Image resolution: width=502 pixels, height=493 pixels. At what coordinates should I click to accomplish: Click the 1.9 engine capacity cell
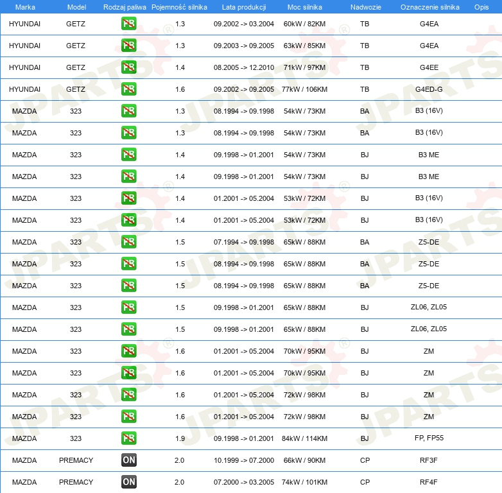coord(180,438)
